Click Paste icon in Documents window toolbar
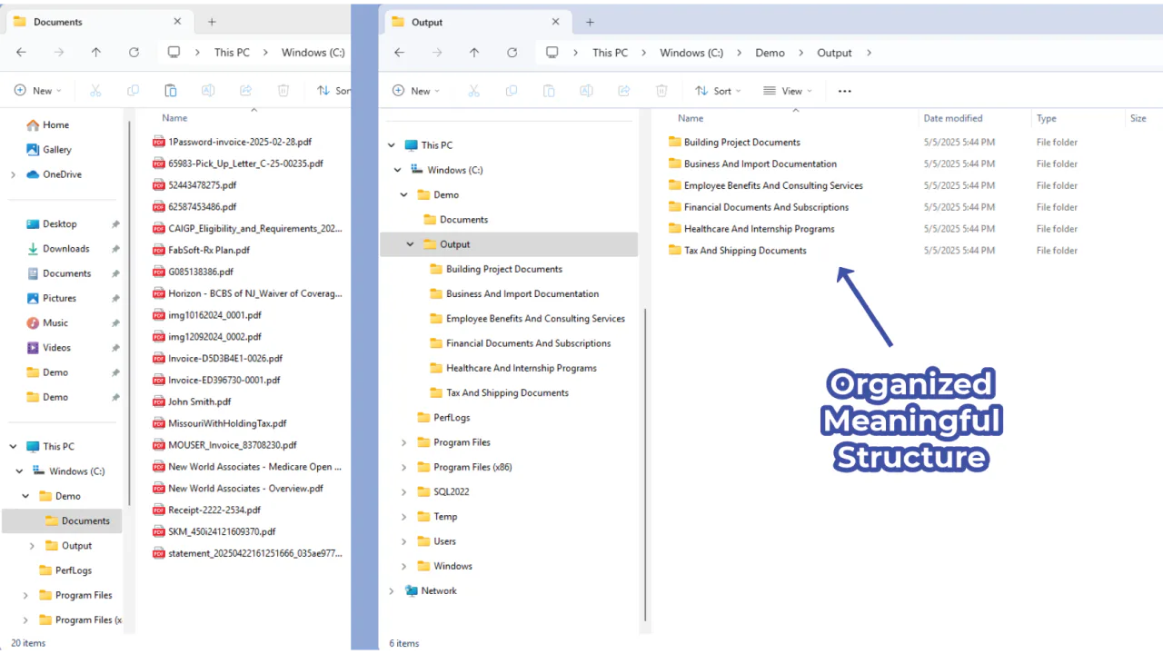This screenshot has width=1163, height=654. pyautogui.click(x=171, y=91)
